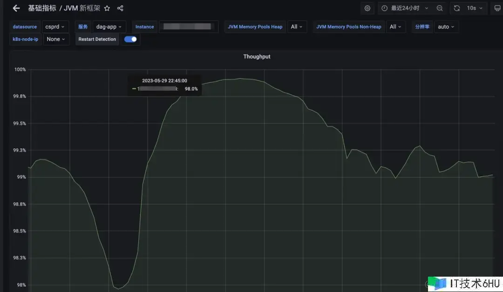Open the Throughput panel title menu
Image resolution: width=503 pixels, height=292 pixels.
pyautogui.click(x=257, y=57)
